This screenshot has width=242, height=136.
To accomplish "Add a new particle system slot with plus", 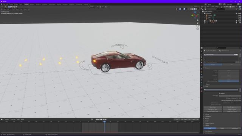I will 240,54.
